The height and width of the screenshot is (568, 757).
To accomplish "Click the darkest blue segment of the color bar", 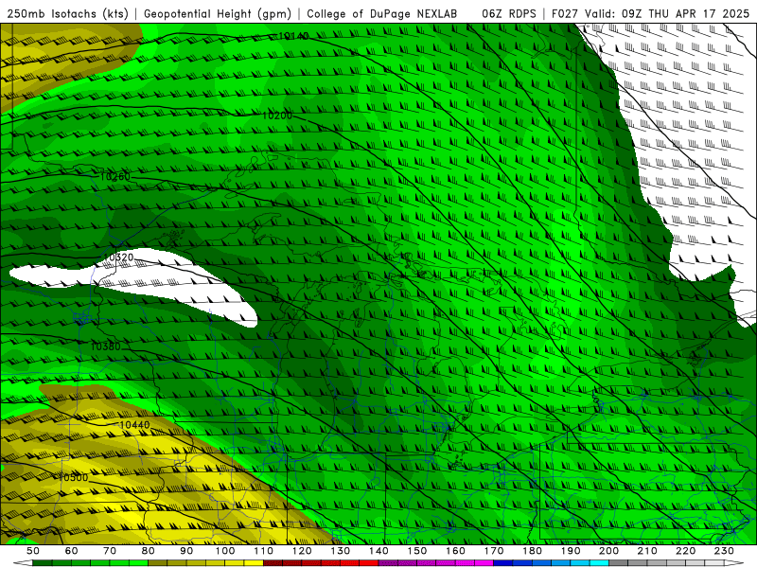I will pos(503,563).
